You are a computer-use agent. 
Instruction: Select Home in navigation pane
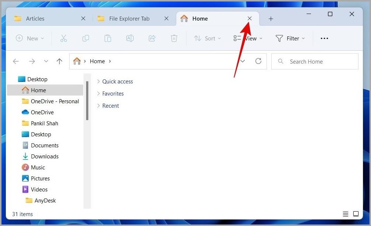click(x=45, y=90)
